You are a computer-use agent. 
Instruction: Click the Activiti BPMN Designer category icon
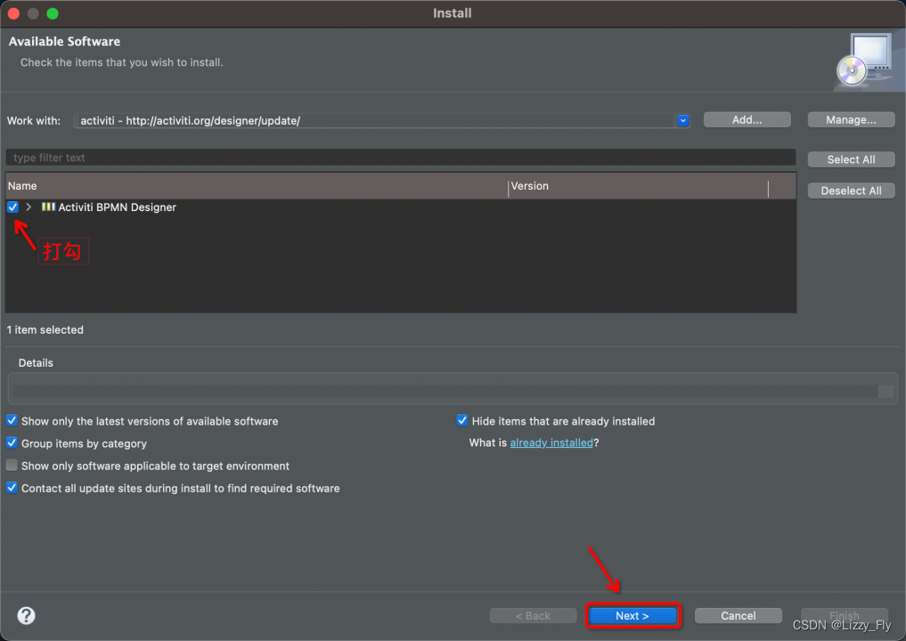click(x=48, y=207)
